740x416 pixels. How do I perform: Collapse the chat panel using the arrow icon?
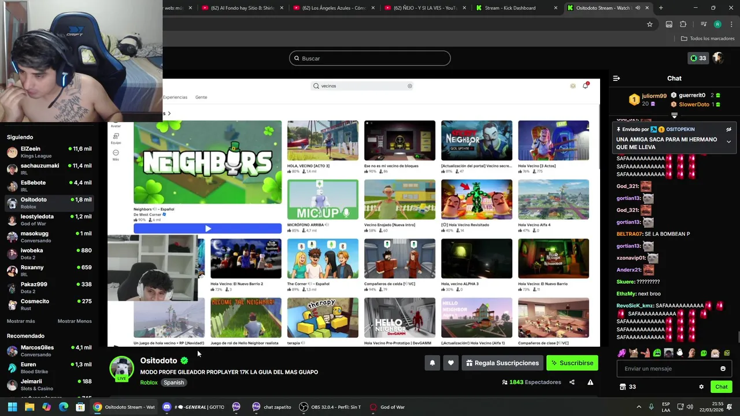[616, 78]
